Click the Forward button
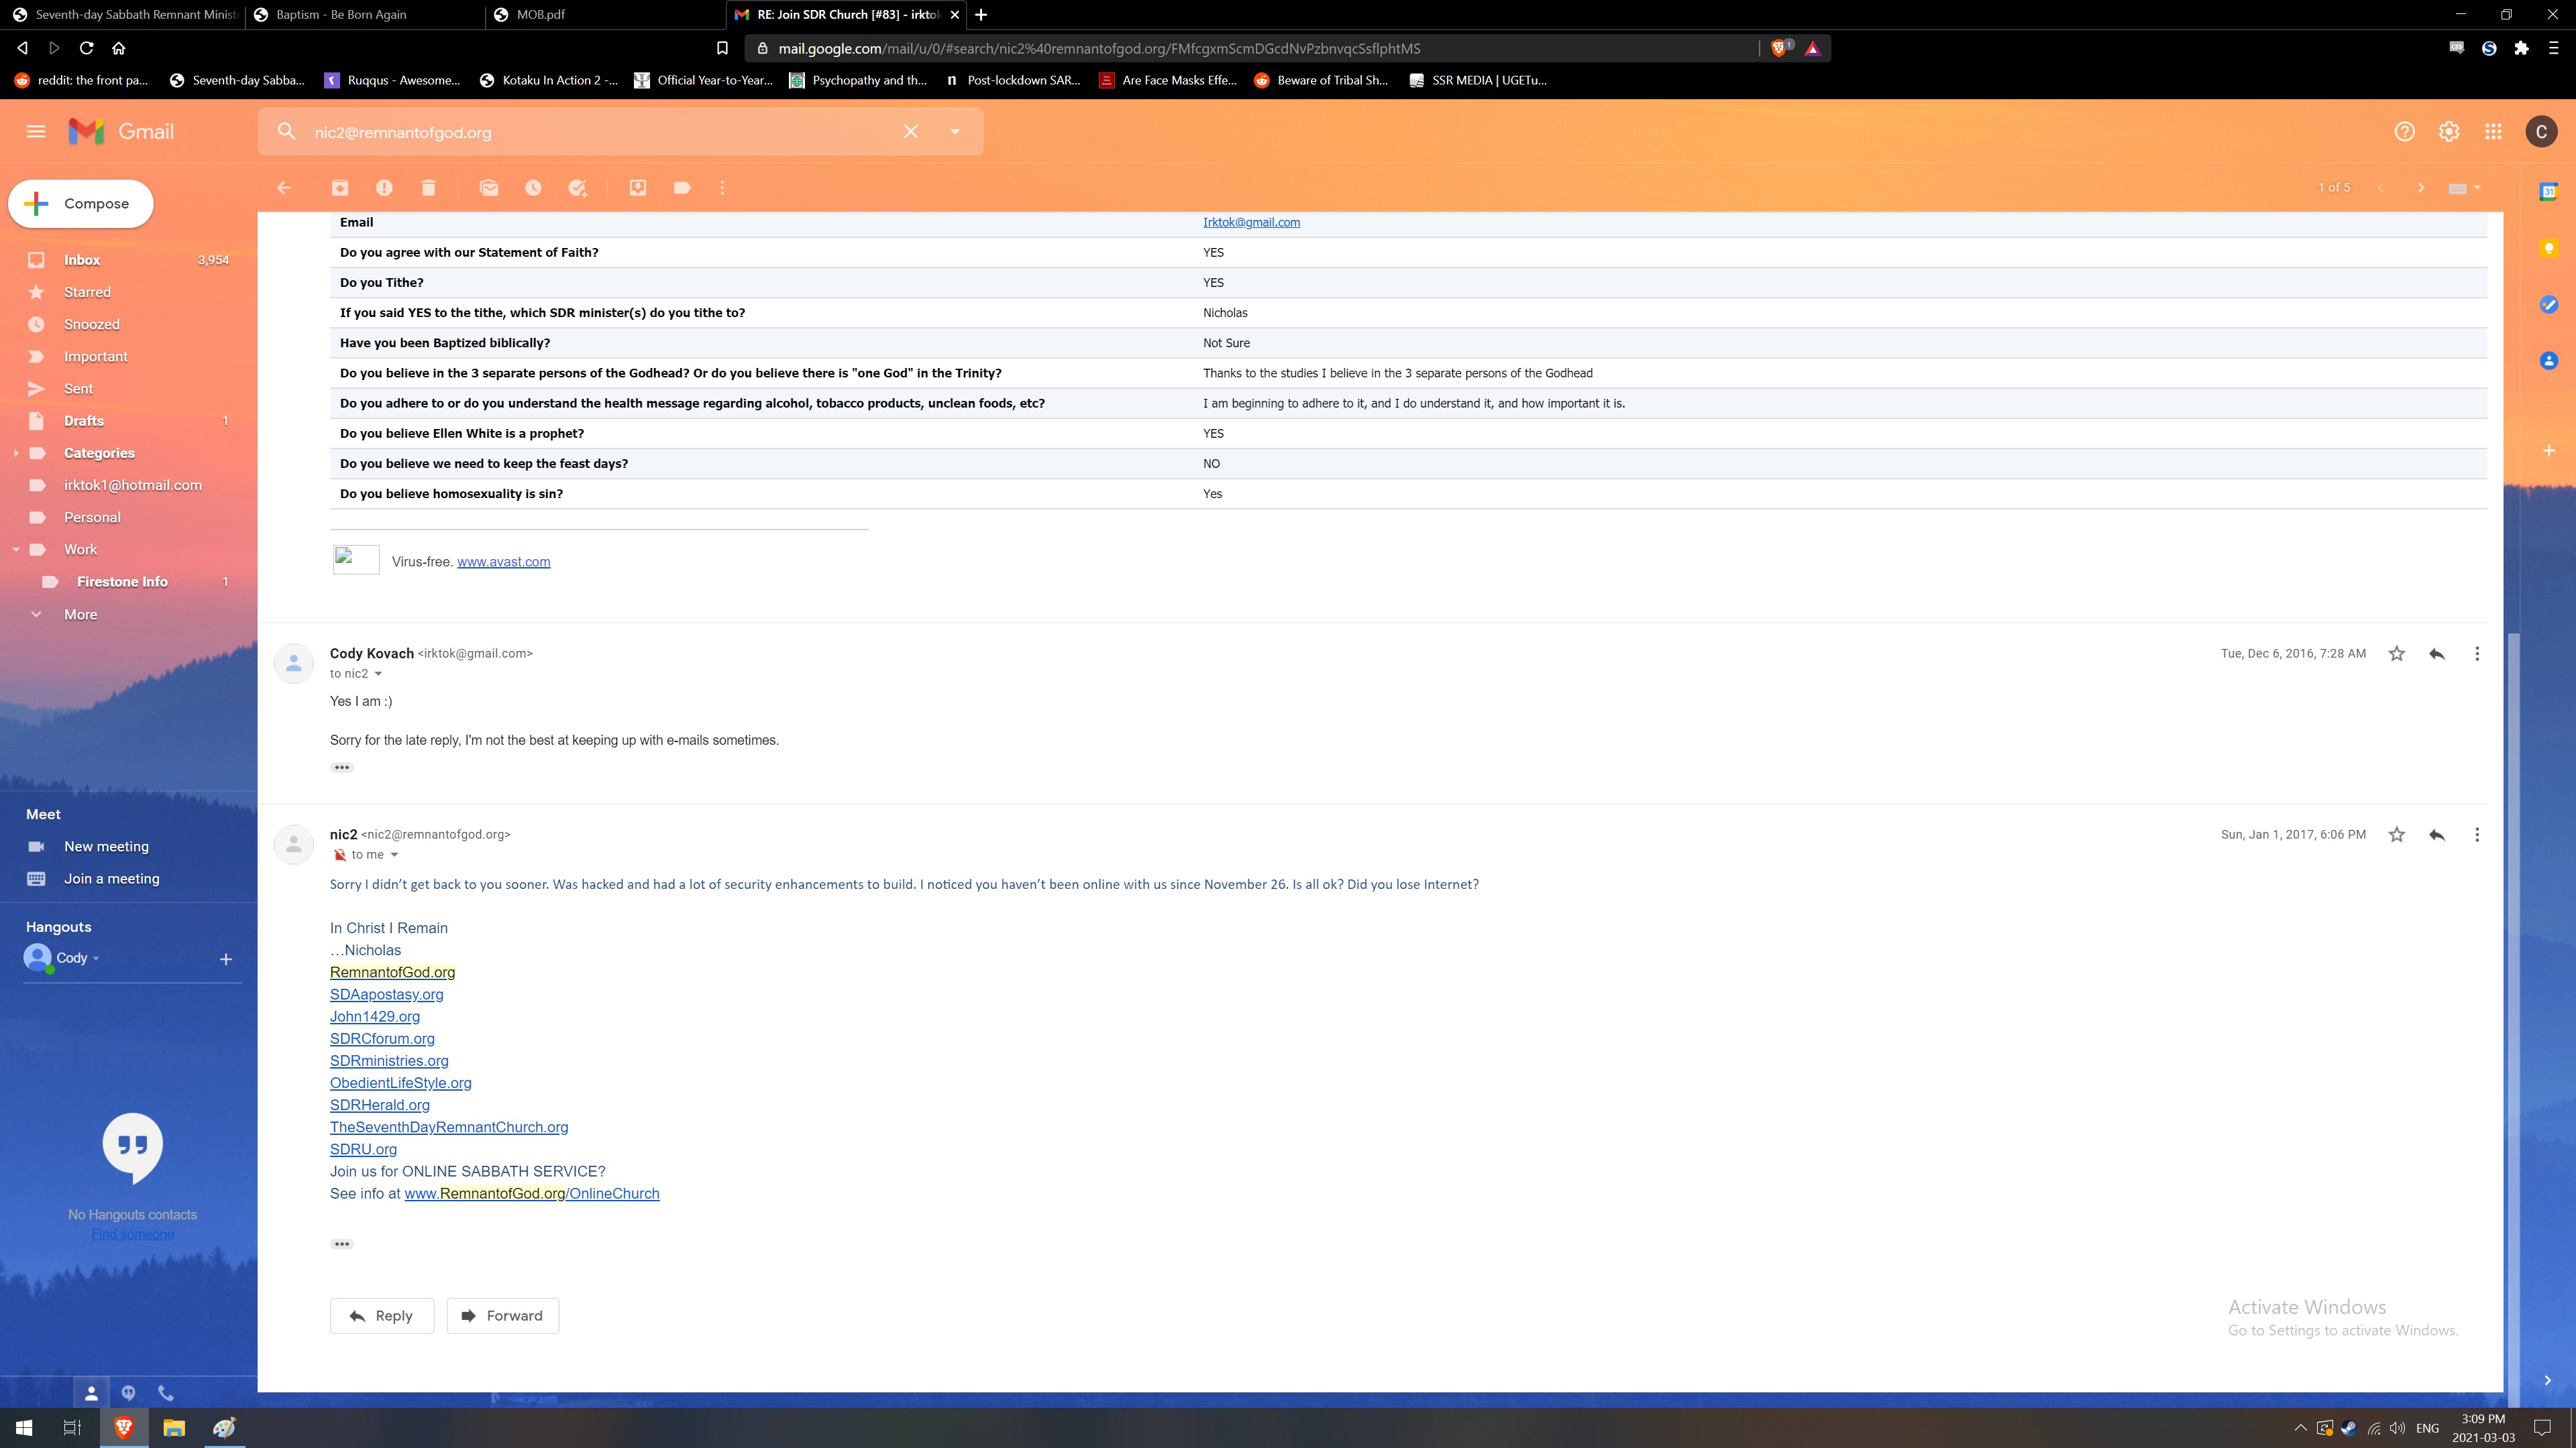The image size is (2576, 1448). pos(503,1316)
